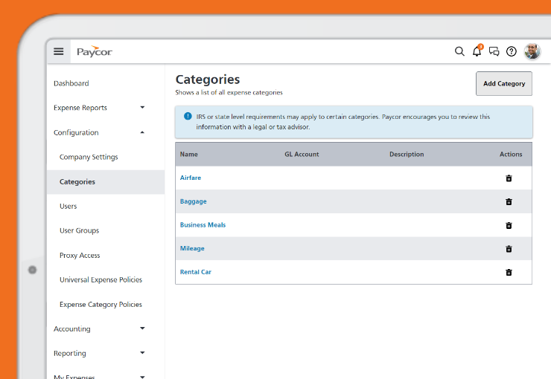This screenshot has width=551, height=379.
Task: Click the Categories page heading
Action: click(x=208, y=80)
